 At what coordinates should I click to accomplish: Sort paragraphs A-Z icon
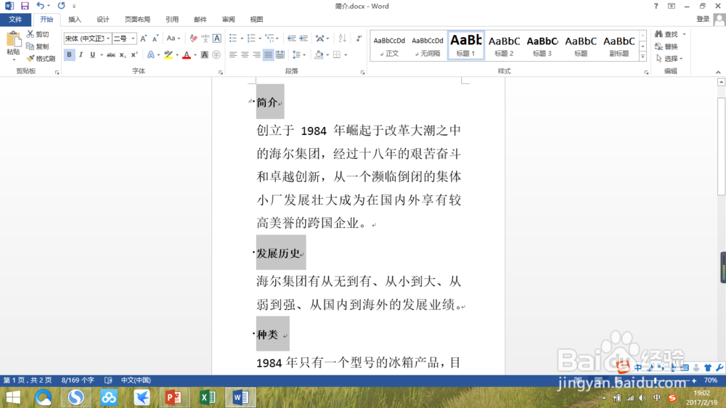pos(342,38)
